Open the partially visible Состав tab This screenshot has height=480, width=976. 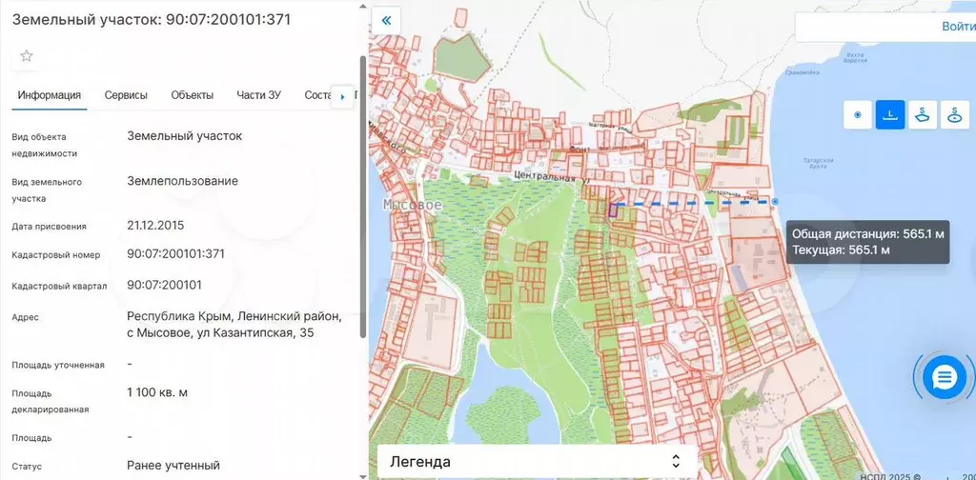[317, 95]
